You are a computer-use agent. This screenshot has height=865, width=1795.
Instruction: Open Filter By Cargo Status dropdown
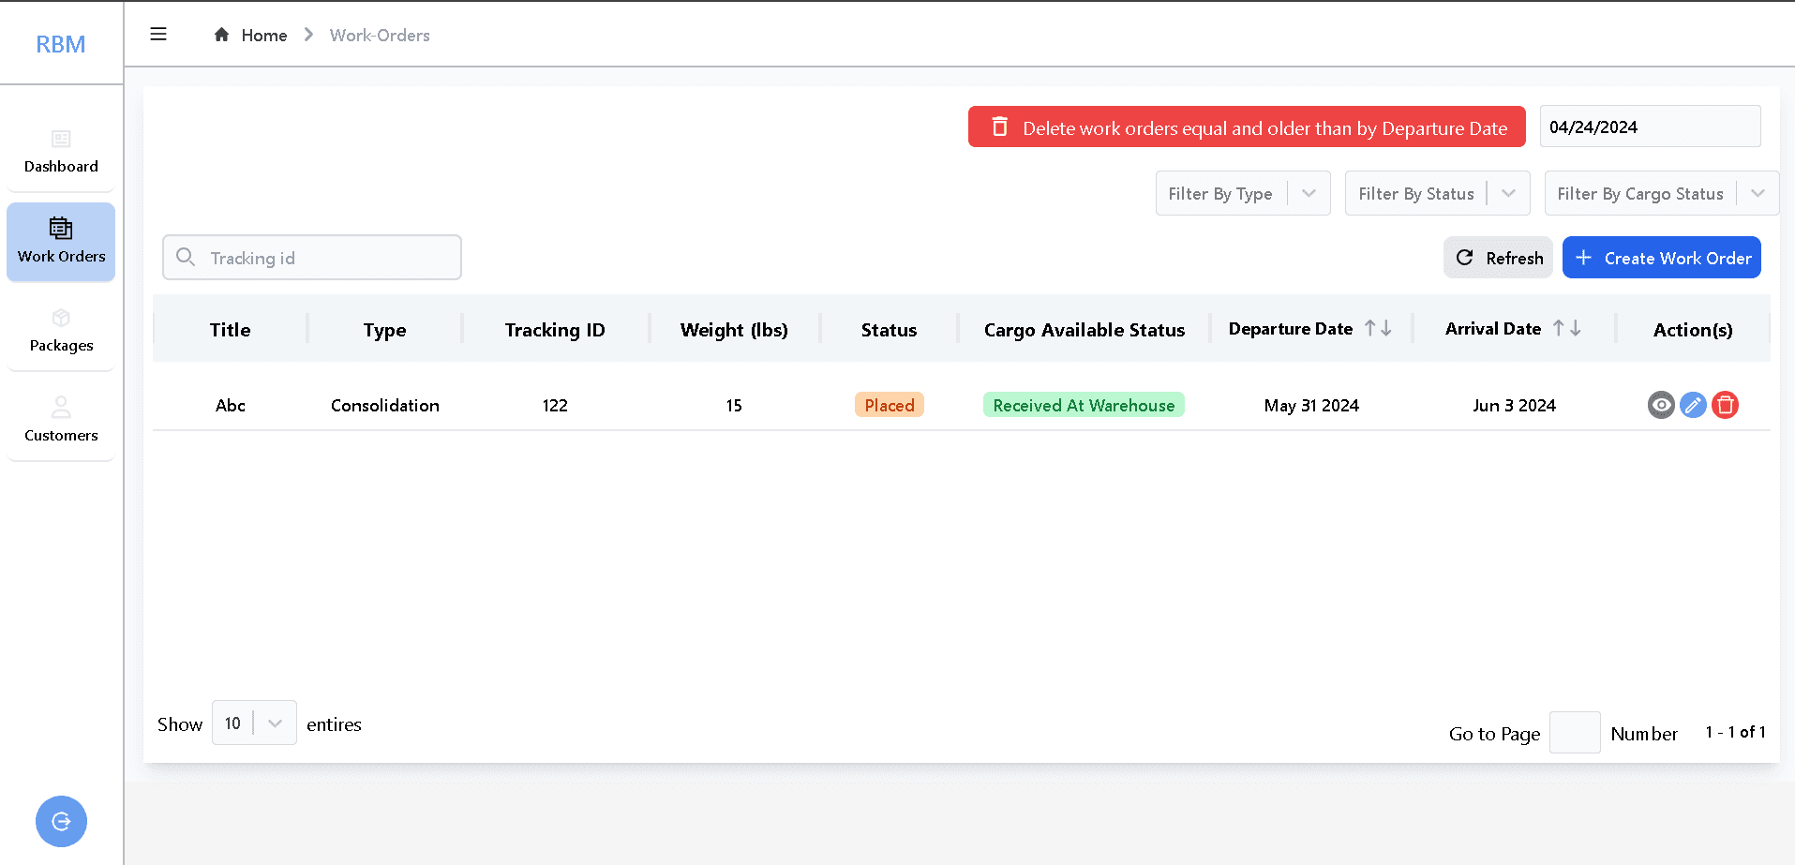click(x=1661, y=193)
